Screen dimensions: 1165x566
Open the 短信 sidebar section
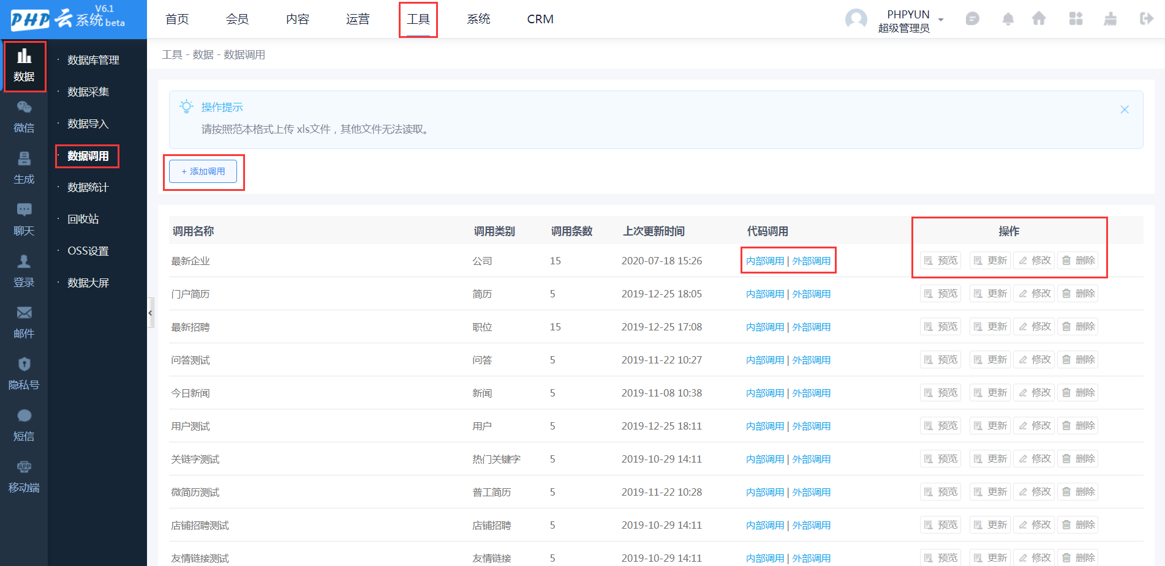[24, 425]
